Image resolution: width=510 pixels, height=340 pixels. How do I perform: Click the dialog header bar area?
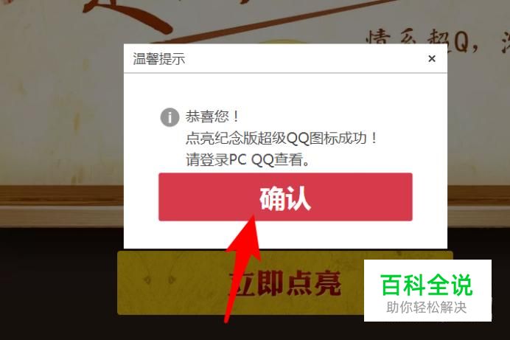285,58
